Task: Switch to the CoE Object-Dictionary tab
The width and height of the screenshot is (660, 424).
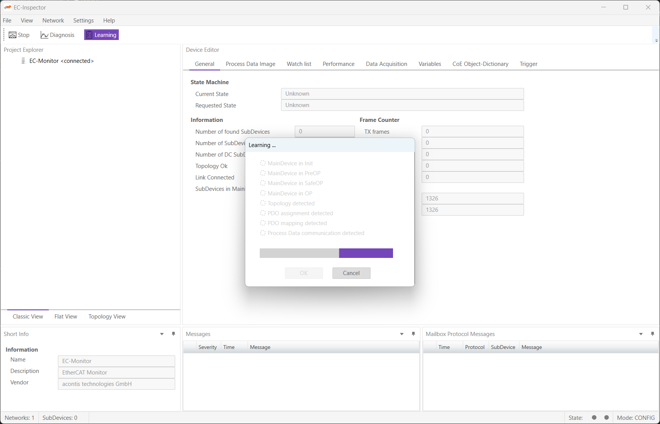Action: (x=480, y=64)
